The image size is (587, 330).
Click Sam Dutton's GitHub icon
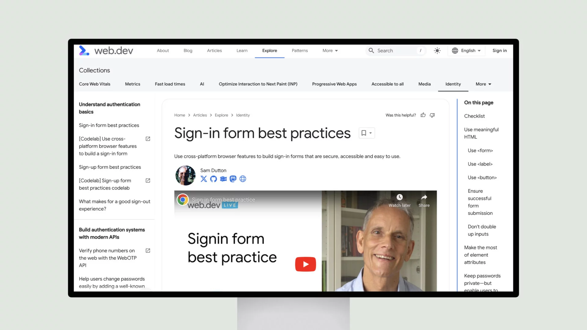213,178
